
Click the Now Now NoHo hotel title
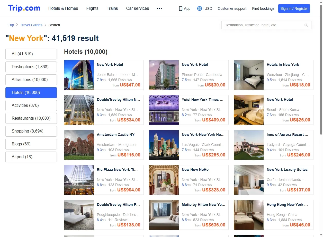[x=195, y=170]
